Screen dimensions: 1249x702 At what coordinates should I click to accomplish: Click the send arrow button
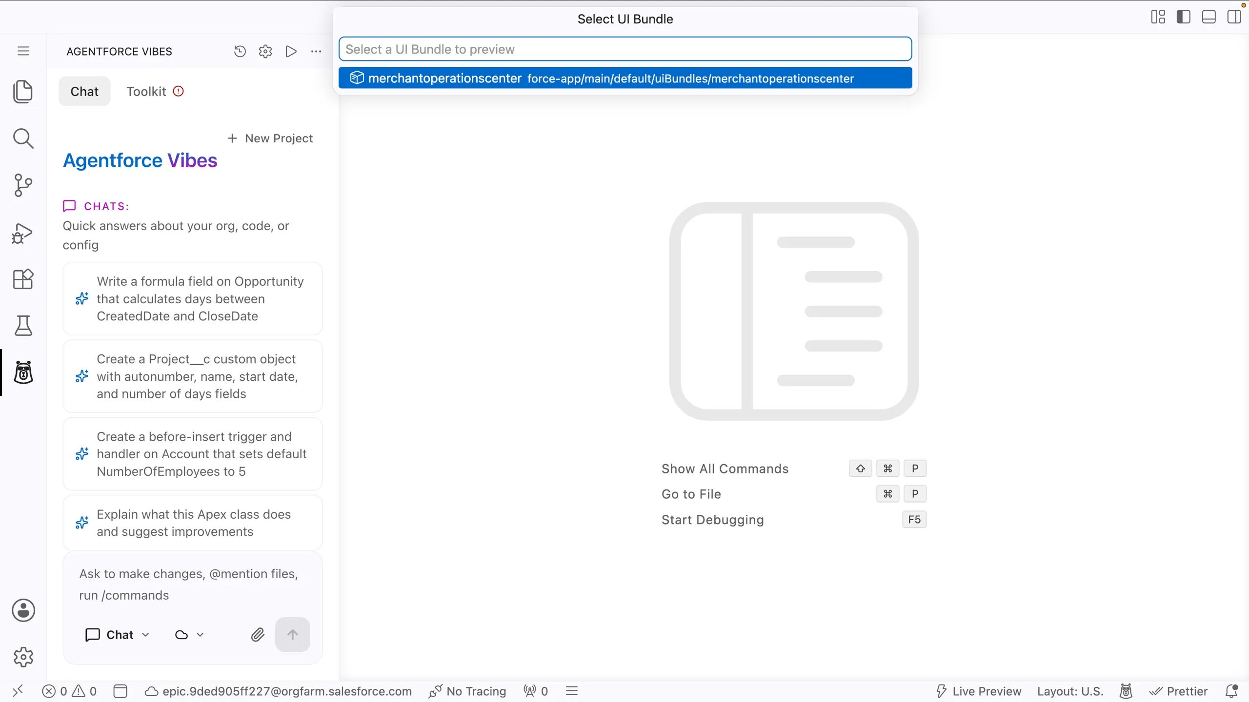[292, 634]
